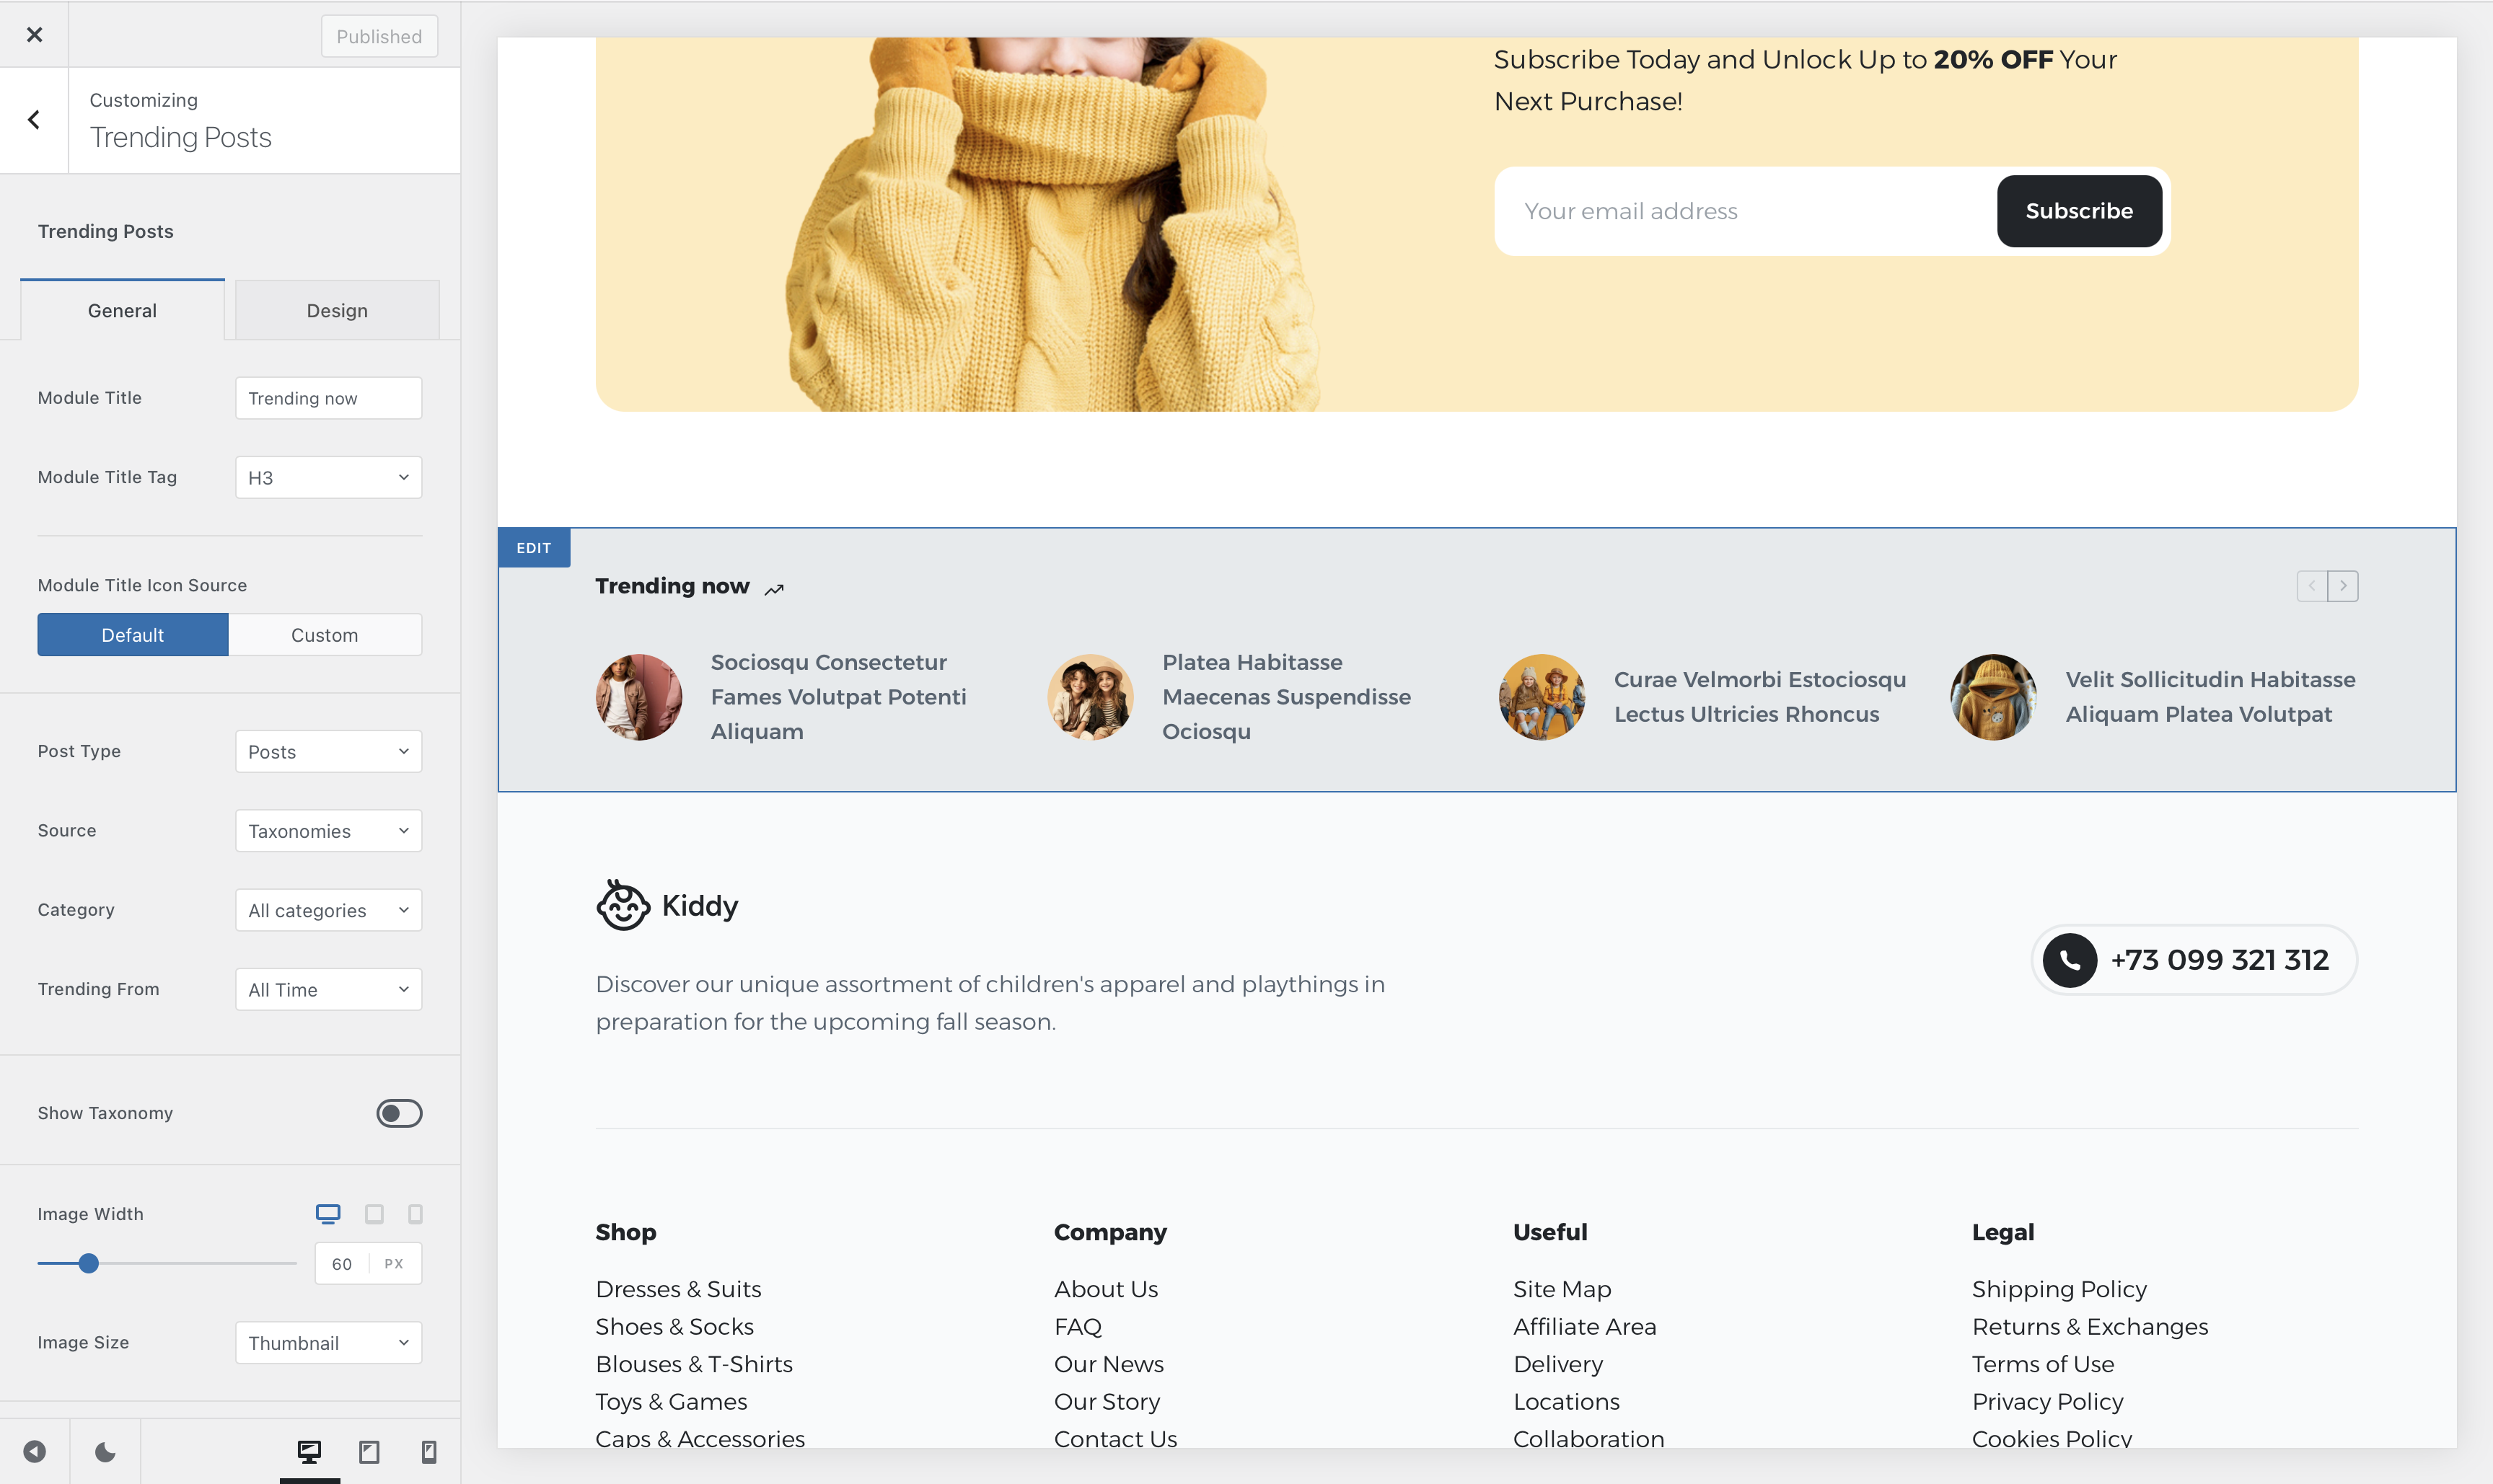2493x1484 pixels.
Task: Open Sociosqu Consectetur post thumbnail
Action: tap(639, 697)
